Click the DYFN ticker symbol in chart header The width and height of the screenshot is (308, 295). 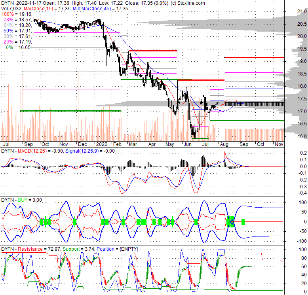click(8, 3)
